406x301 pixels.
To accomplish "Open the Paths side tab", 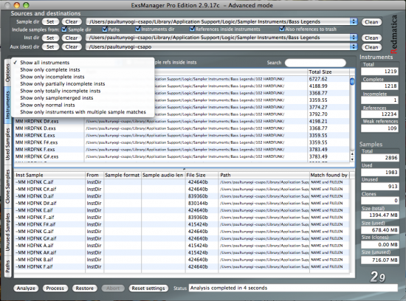I will 7,266.
